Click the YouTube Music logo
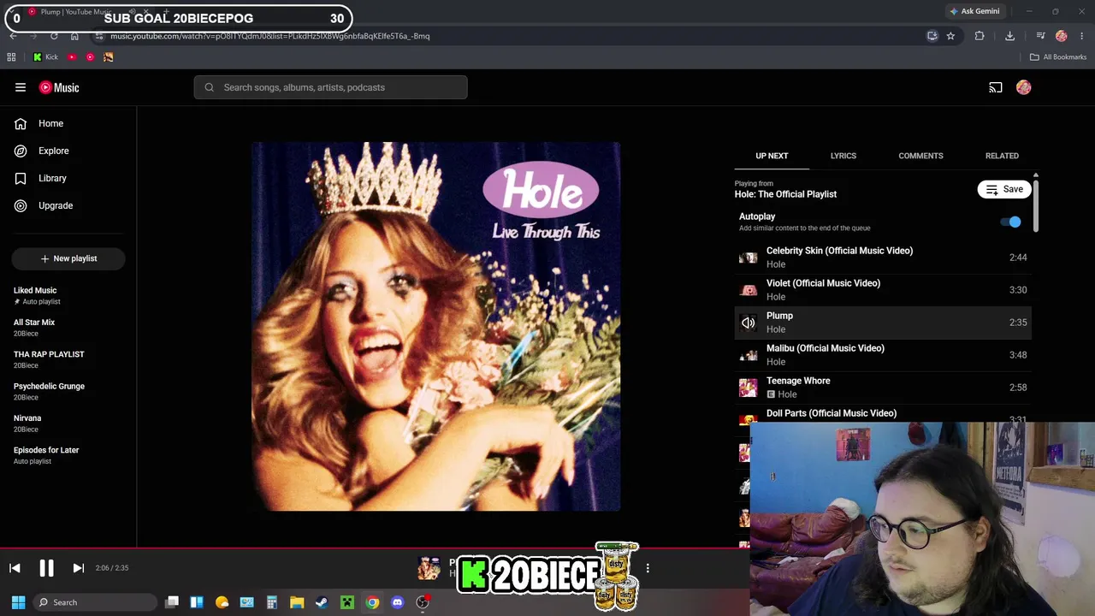Image resolution: width=1095 pixels, height=616 pixels. pos(59,87)
